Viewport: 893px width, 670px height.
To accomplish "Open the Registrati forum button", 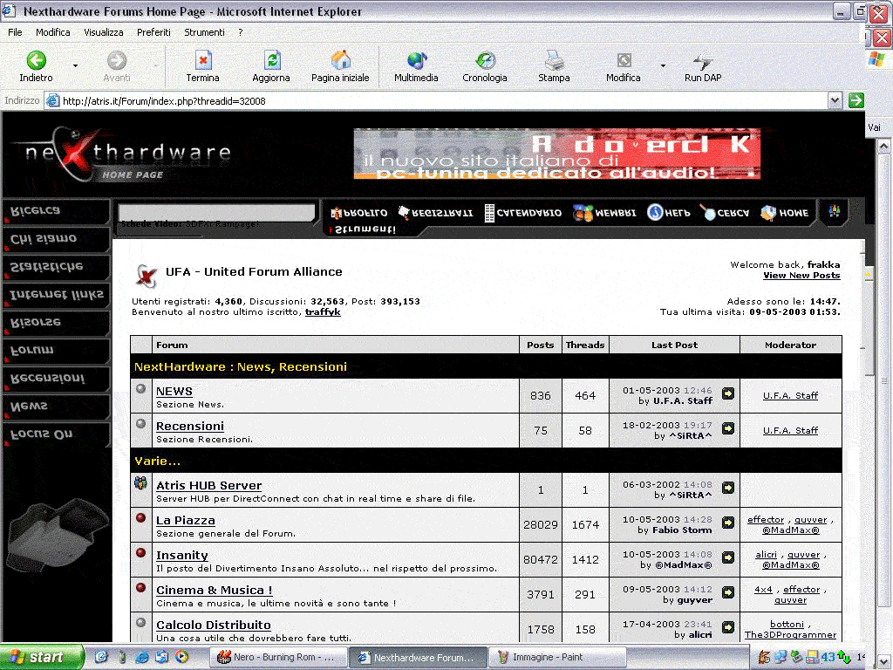I will [436, 213].
